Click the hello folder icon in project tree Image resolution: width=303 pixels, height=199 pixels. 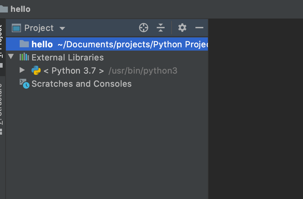(24, 44)
